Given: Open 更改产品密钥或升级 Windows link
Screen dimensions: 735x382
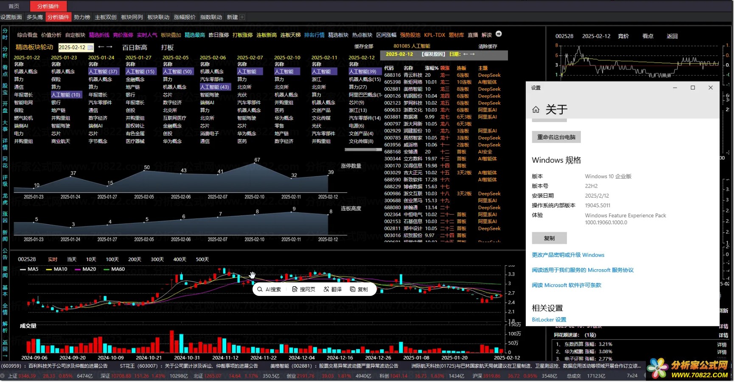Looking at the screenshot, I should click(x=568, y=255).
